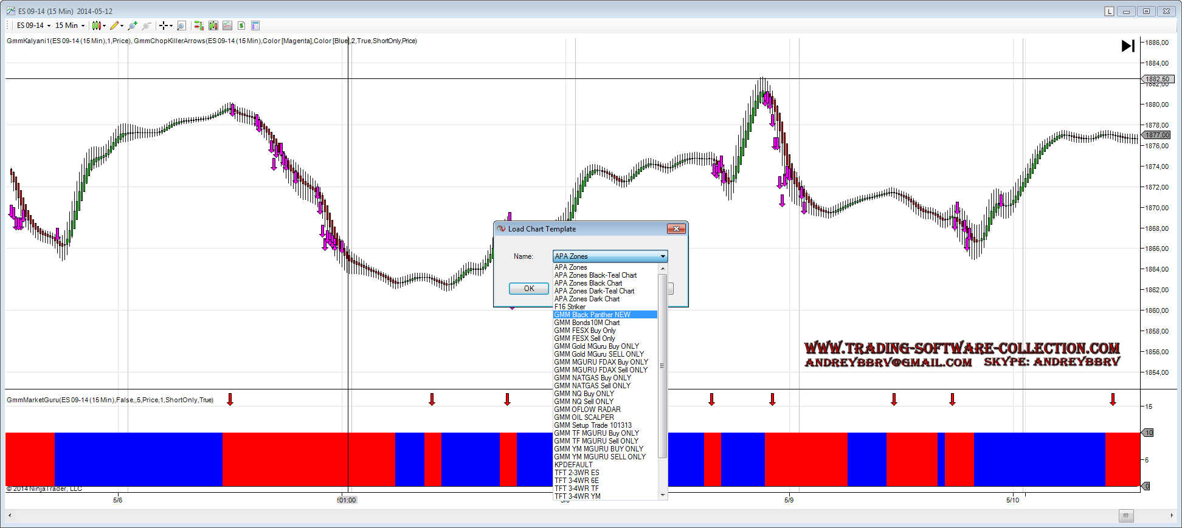Screen dimensions: 1182x528
Task: Open Chart Trader panel icon
Action: (198, 26)
